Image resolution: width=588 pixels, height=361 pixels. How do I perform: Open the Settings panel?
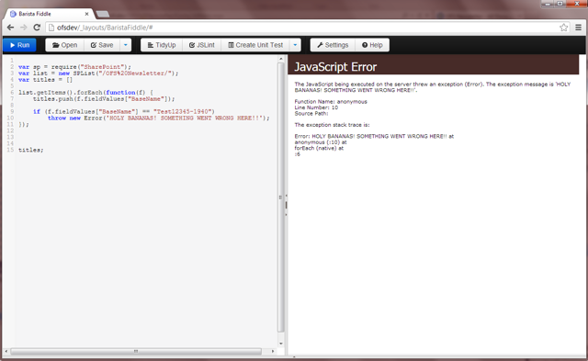coord(333,45)
